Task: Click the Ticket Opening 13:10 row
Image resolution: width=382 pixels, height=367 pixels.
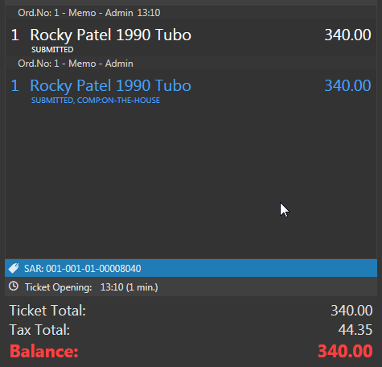Action: click(191, 287)
